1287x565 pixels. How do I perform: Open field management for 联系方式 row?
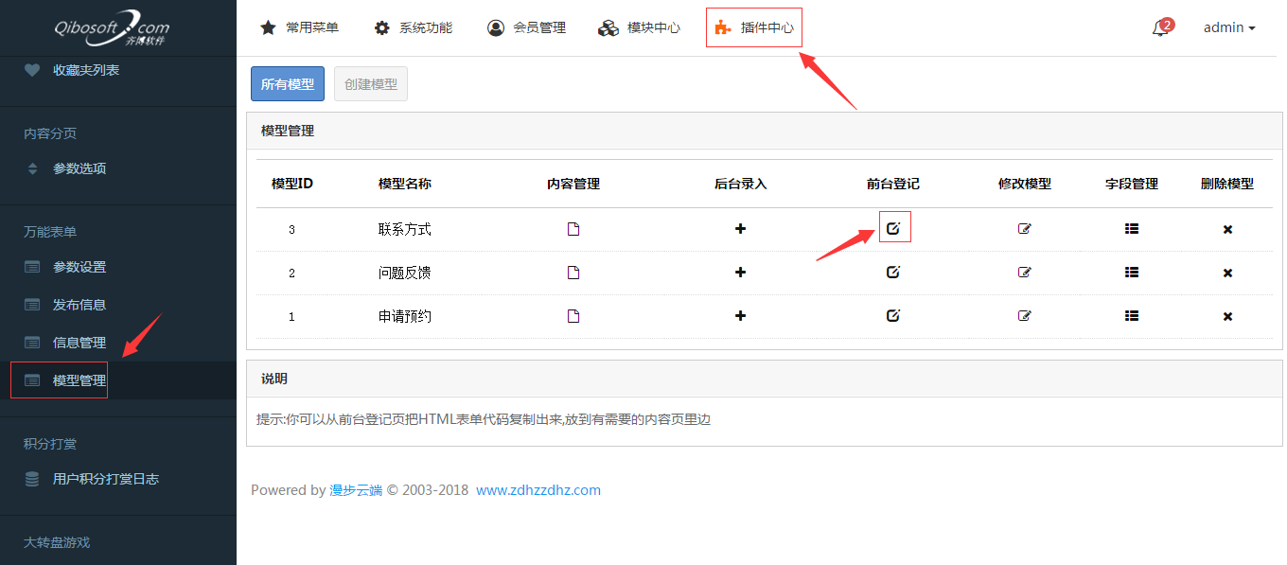(x=1131, y=229)
